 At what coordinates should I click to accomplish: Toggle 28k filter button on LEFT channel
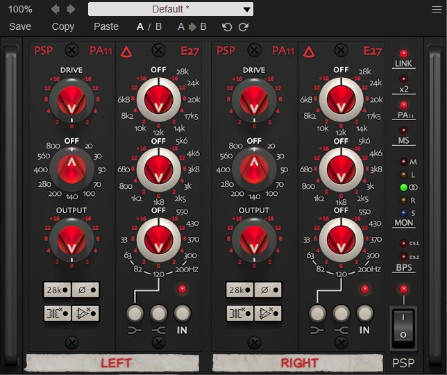(x=57, y=290)
